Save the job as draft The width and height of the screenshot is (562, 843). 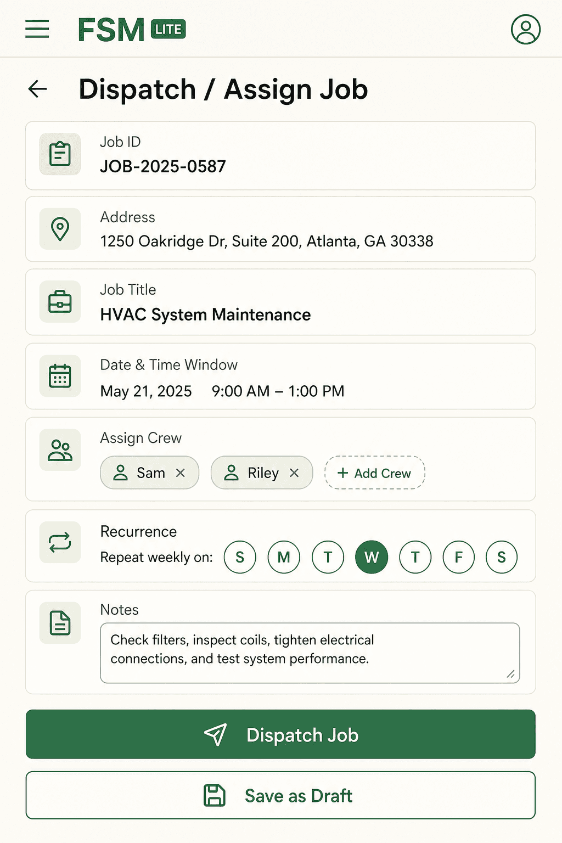pos(280,795)
